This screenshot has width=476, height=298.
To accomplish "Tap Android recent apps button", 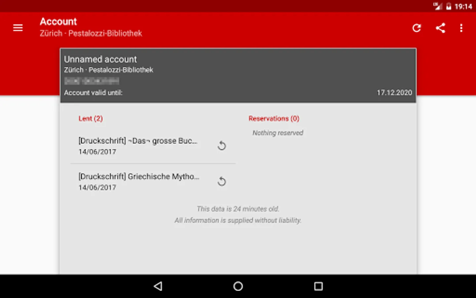I will click(x=318, y=286).
